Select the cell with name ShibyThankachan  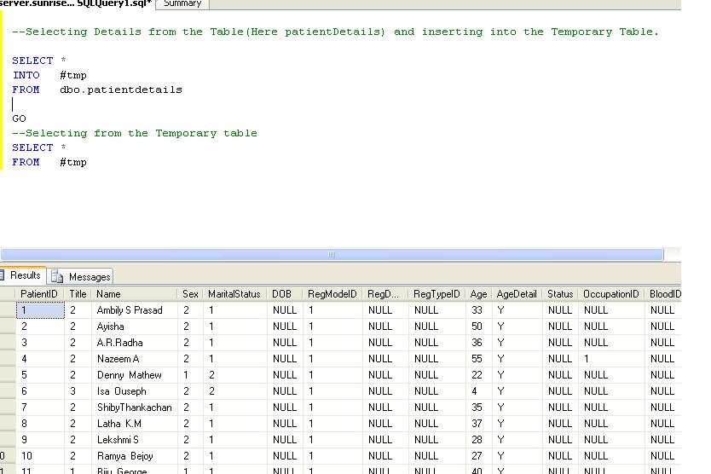tap(134, 408)
